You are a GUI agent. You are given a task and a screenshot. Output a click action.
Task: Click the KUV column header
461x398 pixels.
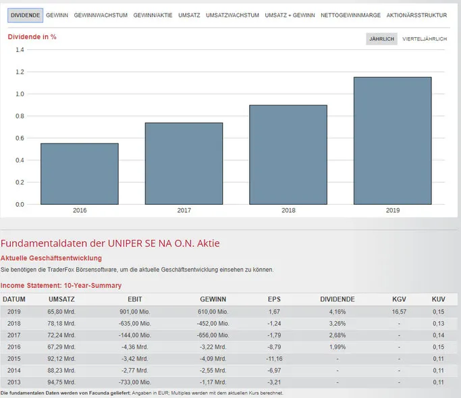(x=438, y=299)
